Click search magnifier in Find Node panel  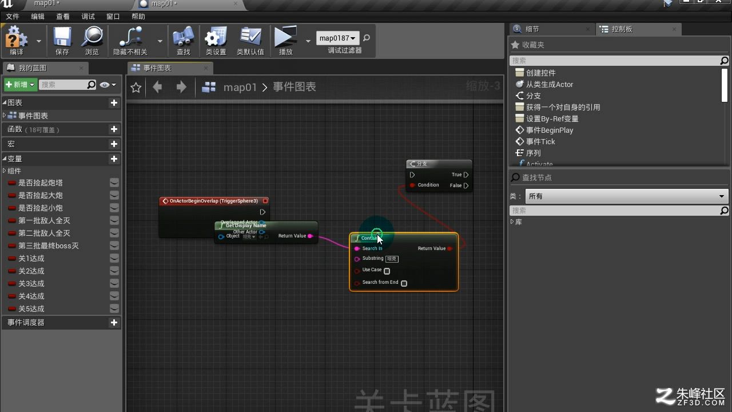pyautogui.click(x=724, y=211)
